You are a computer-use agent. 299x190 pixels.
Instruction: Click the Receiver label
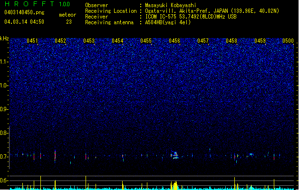96,17
